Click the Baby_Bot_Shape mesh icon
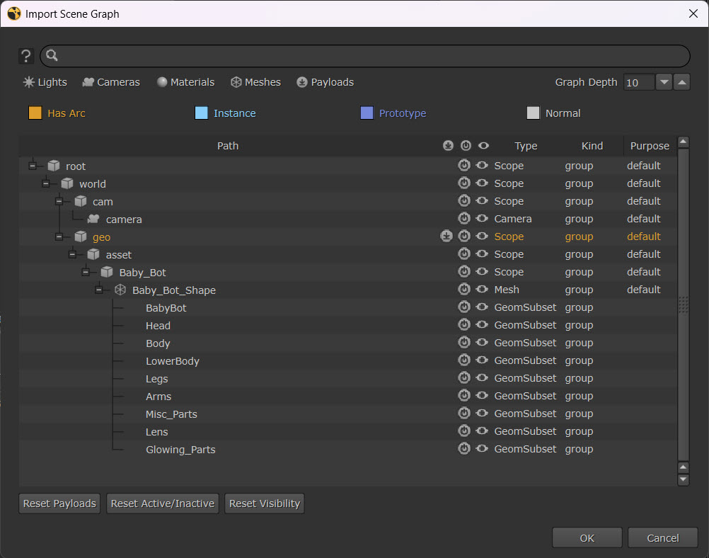The width and height of the screenshot is (709, 558). coord(120,290)
